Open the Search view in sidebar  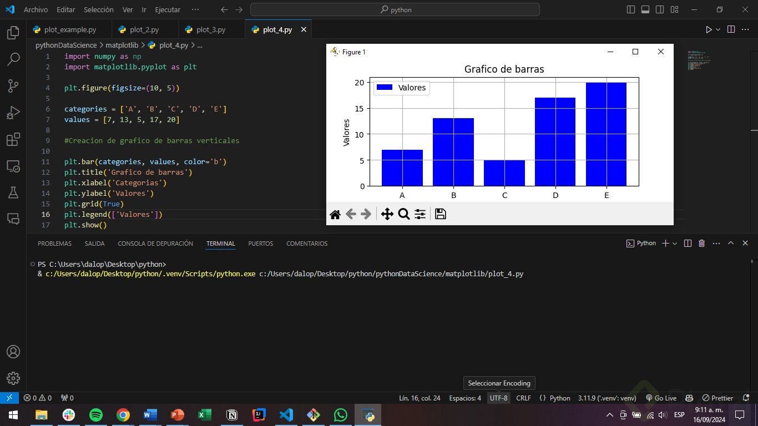click(13, 59)
